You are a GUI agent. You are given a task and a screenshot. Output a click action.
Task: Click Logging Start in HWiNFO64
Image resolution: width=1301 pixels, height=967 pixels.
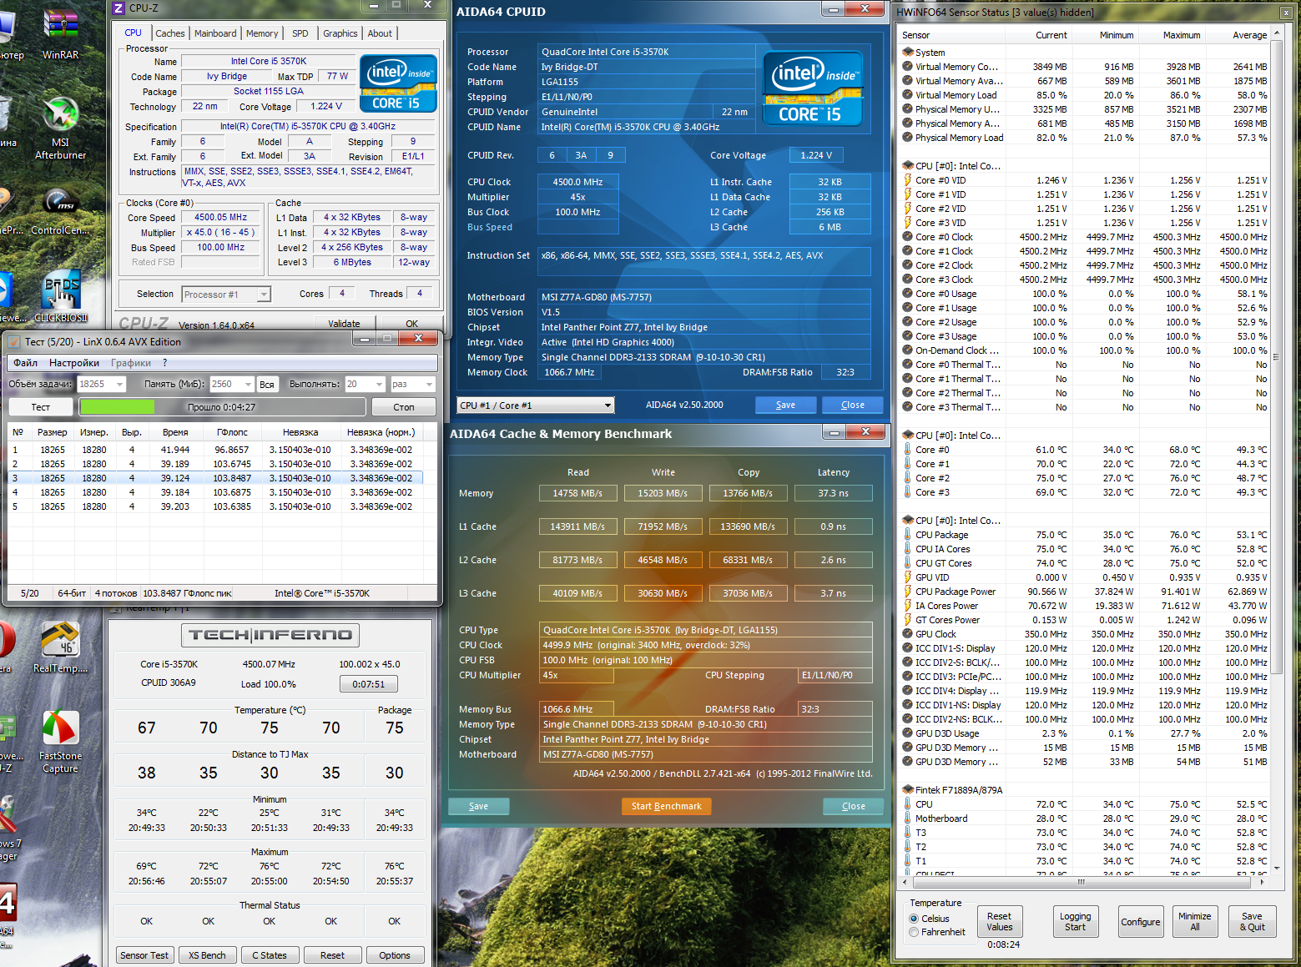pos(1075,921)
